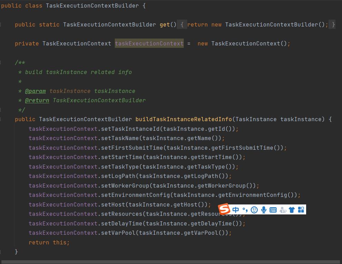Click getDelayTime() in the code
Screen dimensions: 342x264
(x=215, y=224)
